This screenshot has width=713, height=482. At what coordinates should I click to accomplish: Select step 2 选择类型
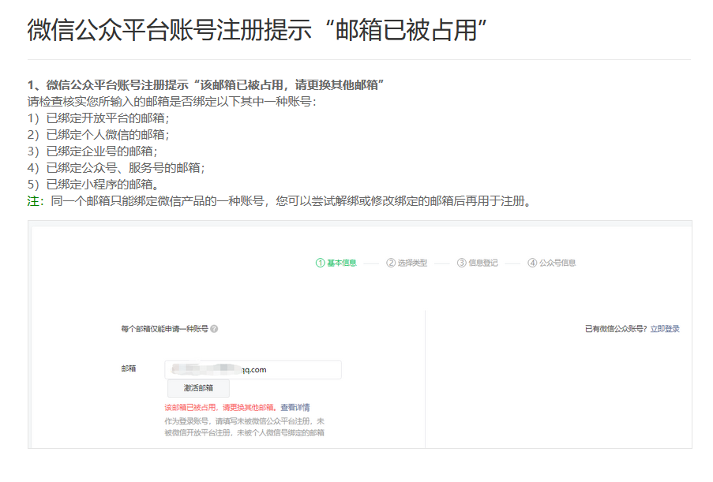click(x=407, y=263)
